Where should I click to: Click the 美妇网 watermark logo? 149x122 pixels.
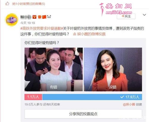coord(116,9)
